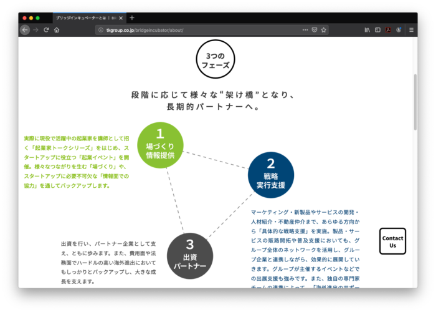Reload the current page
The image size is (436, 312).
46,30
